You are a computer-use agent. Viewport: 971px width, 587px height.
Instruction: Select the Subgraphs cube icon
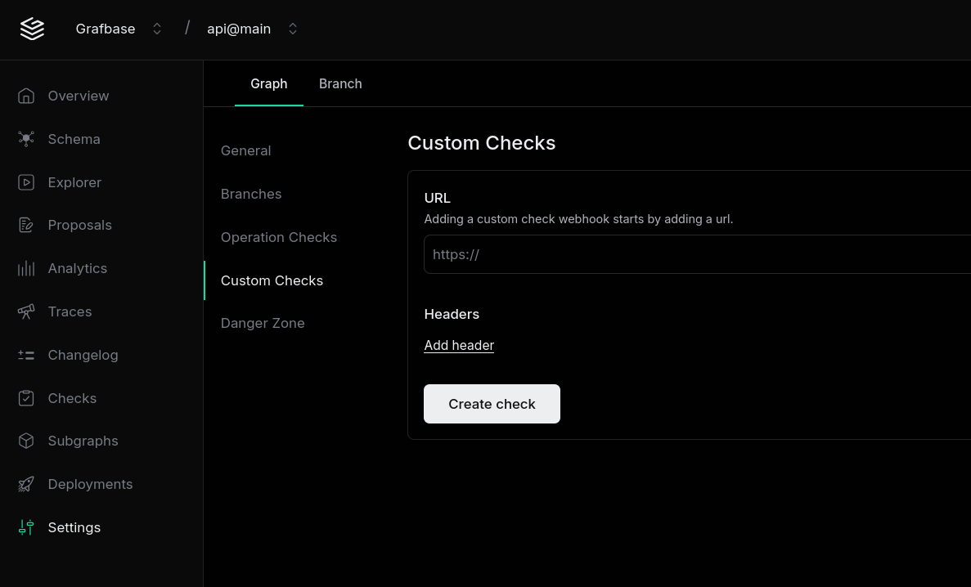coord(26,441)
